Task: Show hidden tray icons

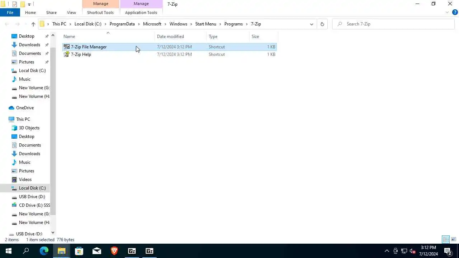Action: coord(387,251)
